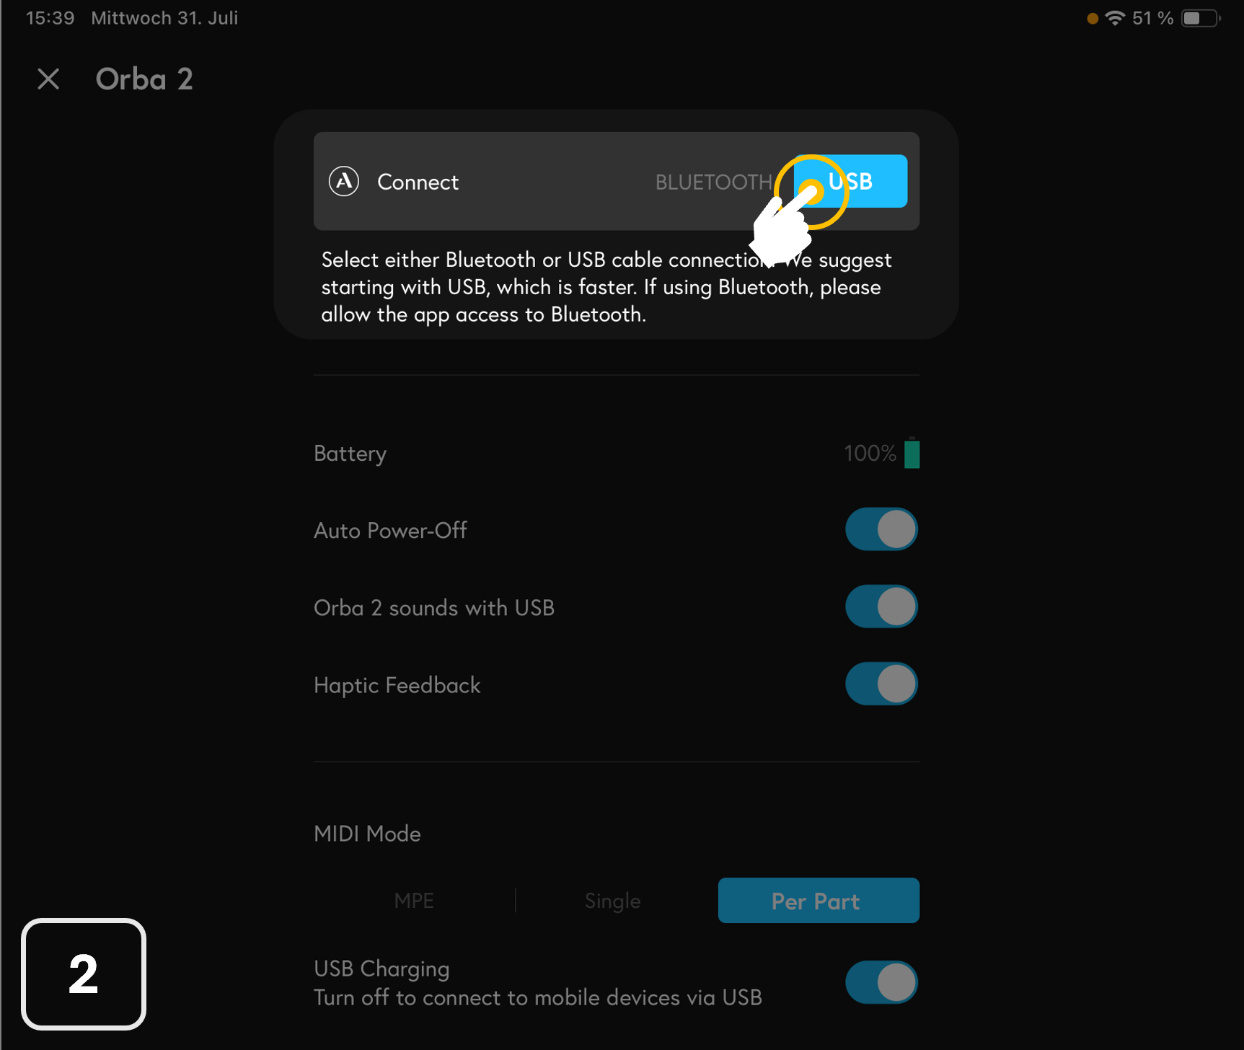1244x1050 pixels.
Task: Click the Orba 2 page title
Action: coord(144,79)
